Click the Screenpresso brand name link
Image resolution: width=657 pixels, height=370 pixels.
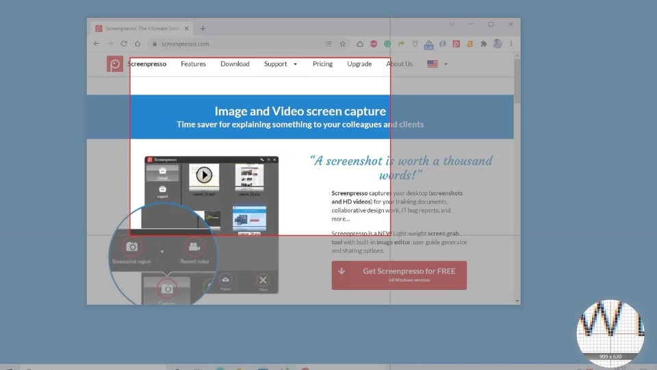146,64
